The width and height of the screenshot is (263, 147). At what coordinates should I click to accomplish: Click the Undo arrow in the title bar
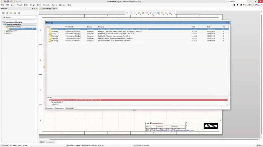(x=17, y=1)
